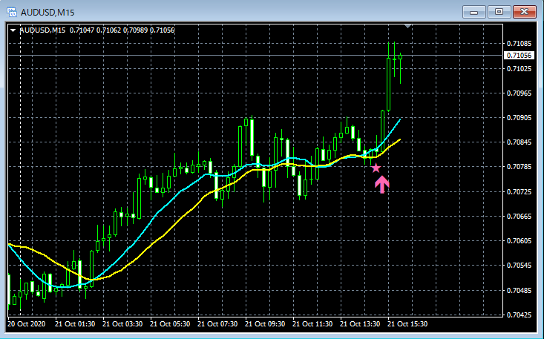Click the 0.70965 price scale label
Viewport: 544px width, 339px height.
pyautogui.click(x=519, y=93)
